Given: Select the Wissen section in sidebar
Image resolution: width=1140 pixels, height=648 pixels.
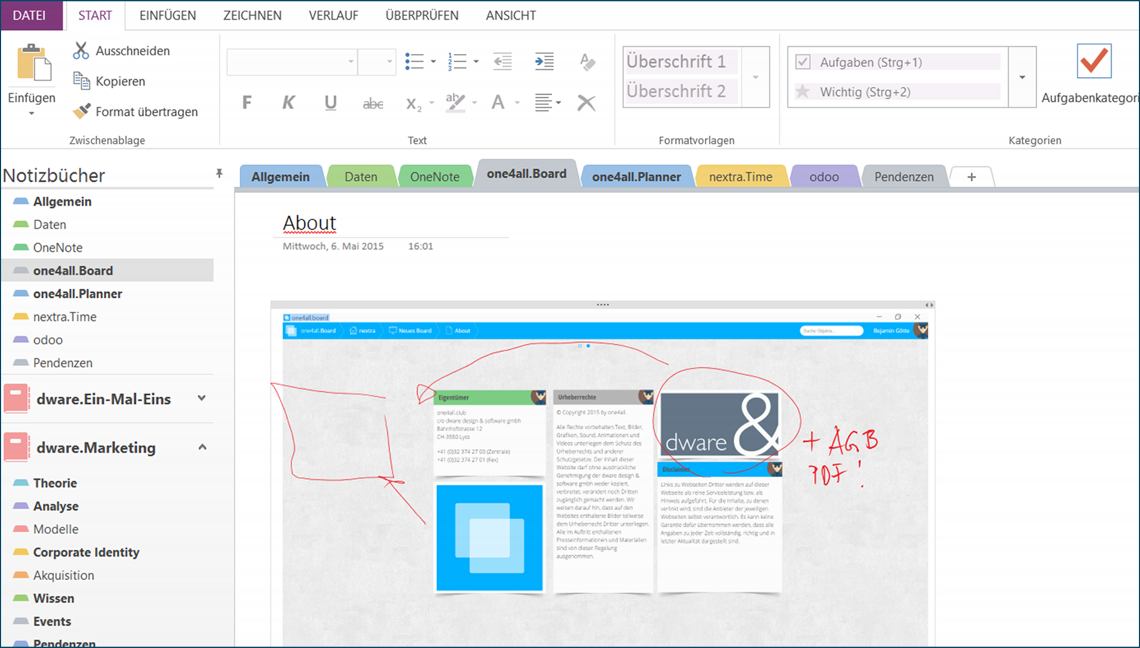Looking at the screenshot, I should (x=53, y=598).
